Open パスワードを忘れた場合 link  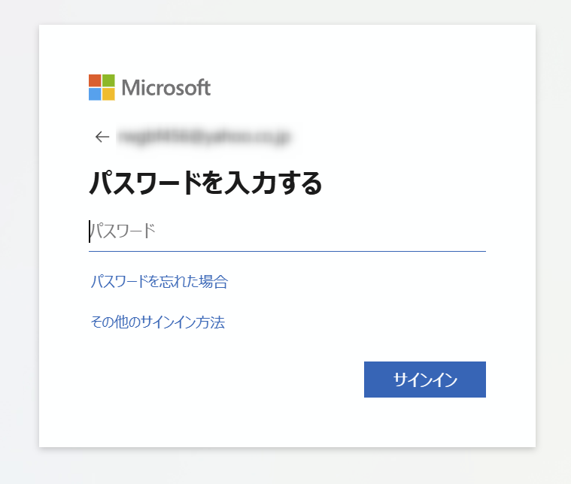tap(159, 281)
